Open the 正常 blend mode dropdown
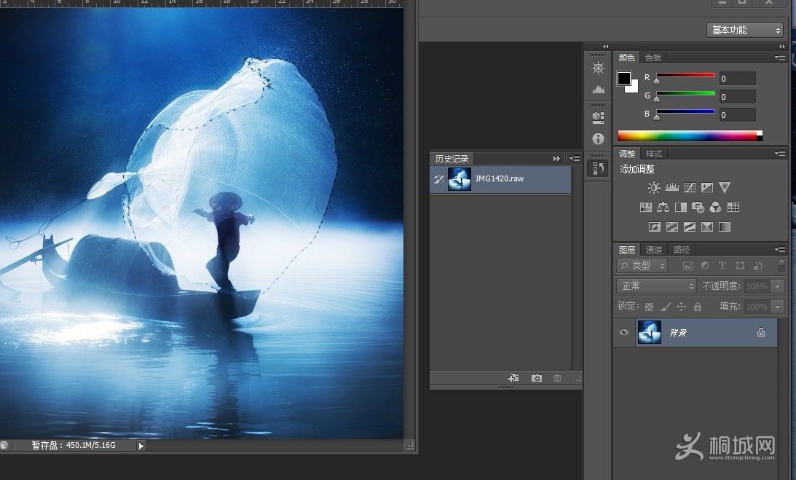 coord(658,286)
